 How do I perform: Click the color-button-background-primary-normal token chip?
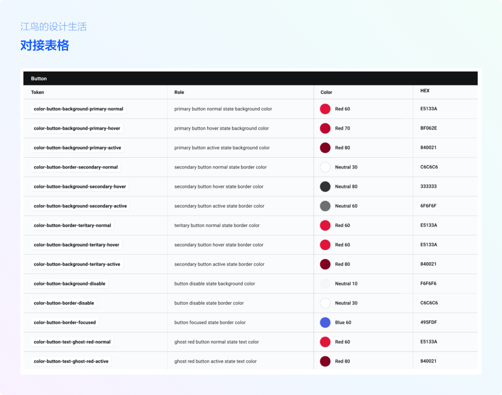tap(78, 109)
